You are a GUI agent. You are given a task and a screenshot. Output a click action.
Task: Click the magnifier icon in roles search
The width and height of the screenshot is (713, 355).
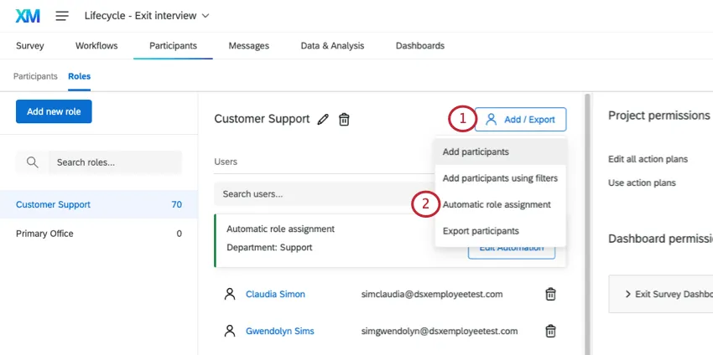click(33, 162)
